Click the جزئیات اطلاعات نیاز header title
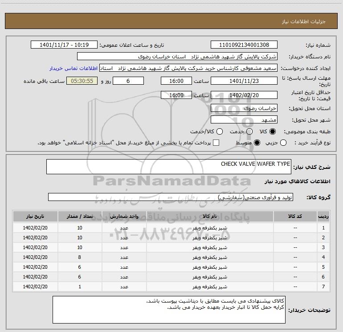Viewport: 343px width, 332px height. pyautogui.click(x=304, y=21)
